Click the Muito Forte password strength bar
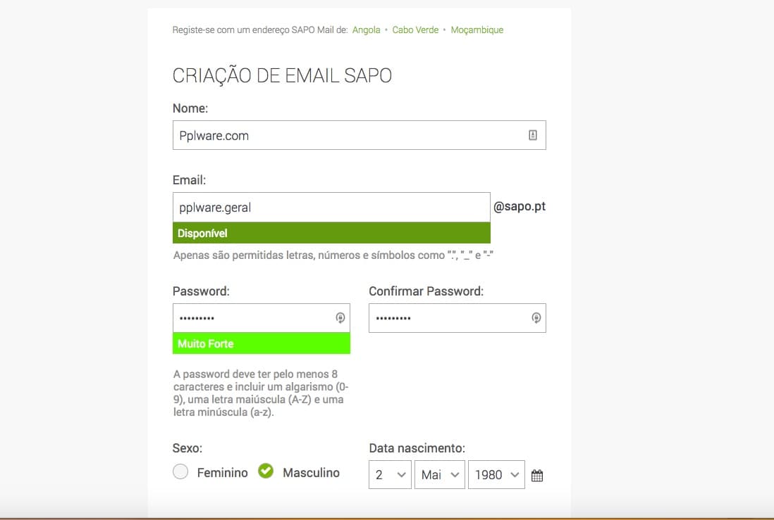Image resolution: width=774 pixels, height=520 pixels. tap(262, 343)
